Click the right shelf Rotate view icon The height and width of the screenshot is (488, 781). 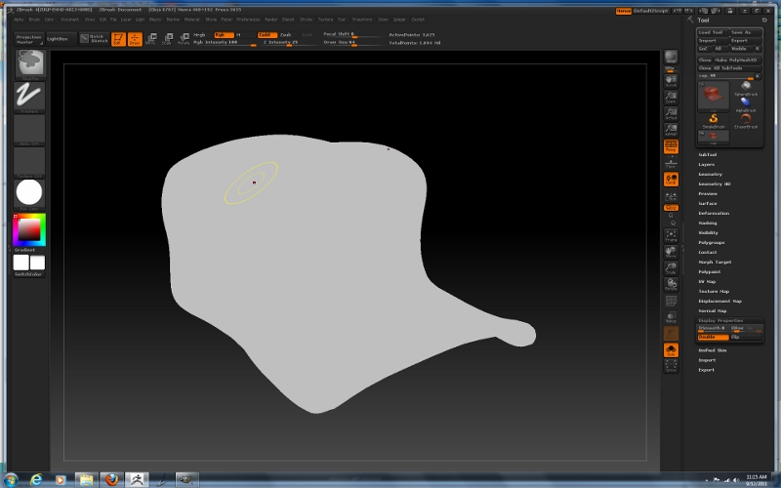671,285
